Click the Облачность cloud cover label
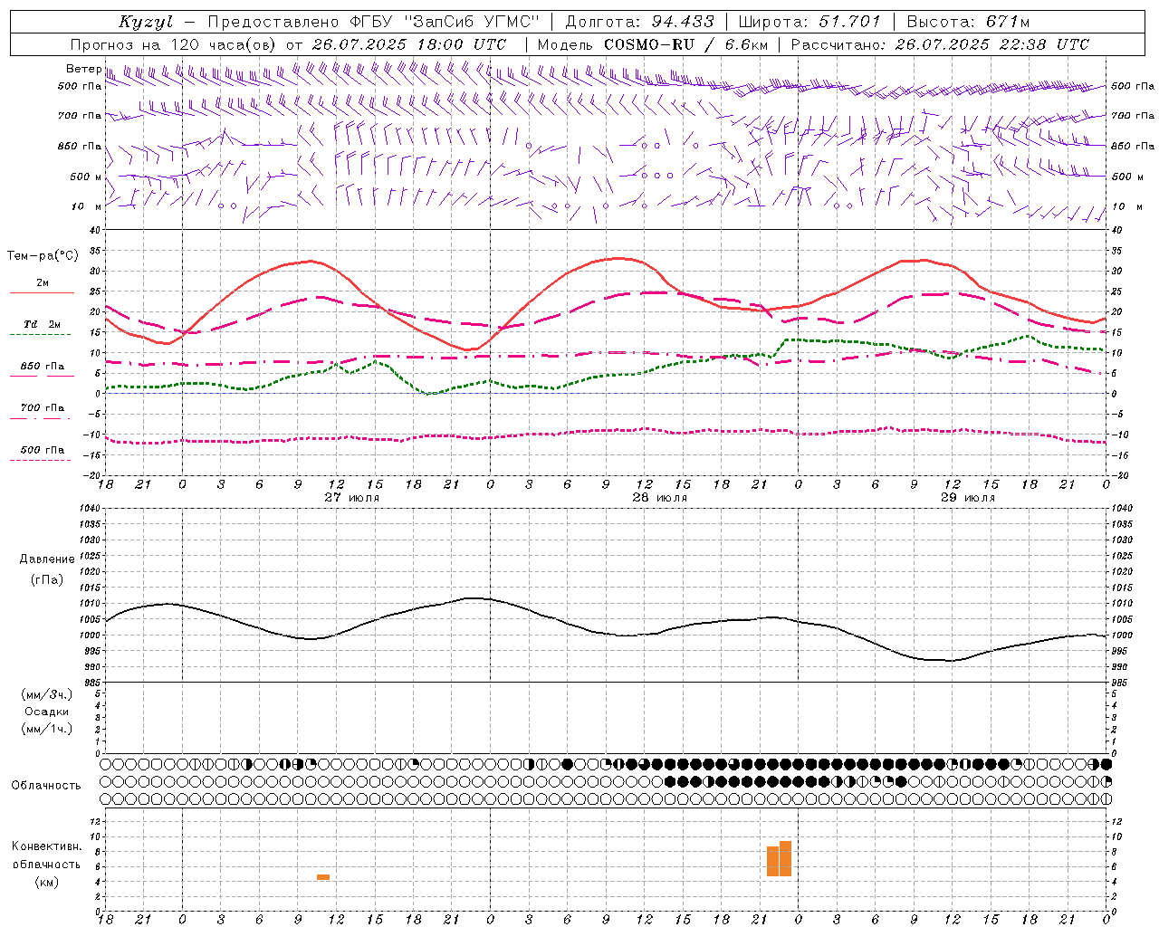 (x=46, y=785)
